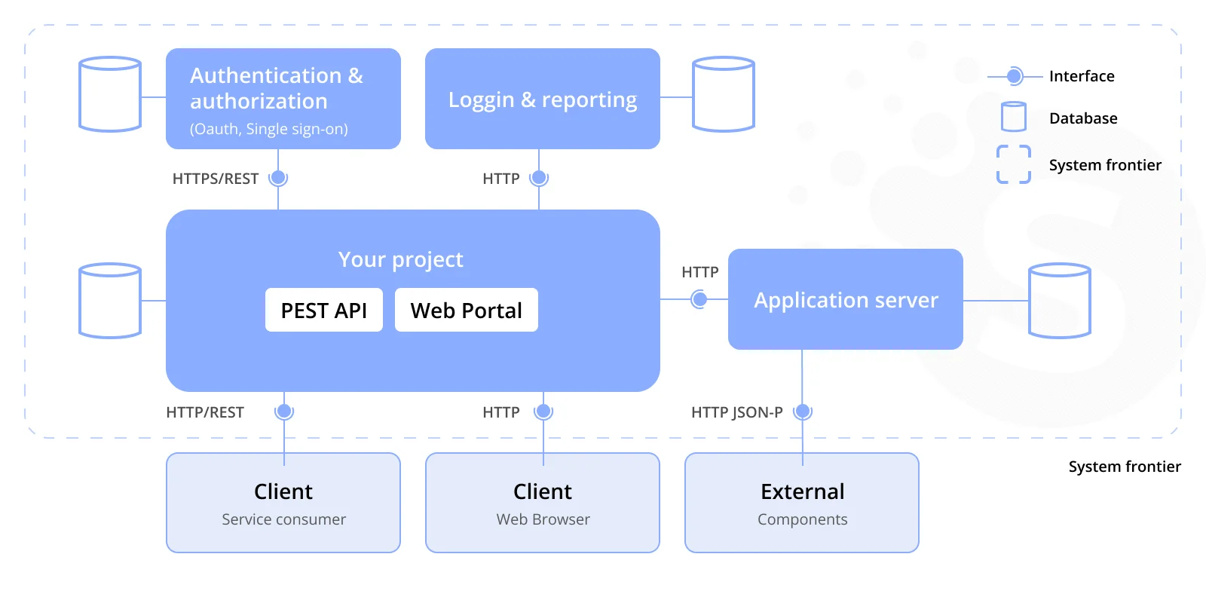This screenshot has height=603, width=1206.
Task: Click the Database icon in the legend
Action: click(x=1014, y=117)
